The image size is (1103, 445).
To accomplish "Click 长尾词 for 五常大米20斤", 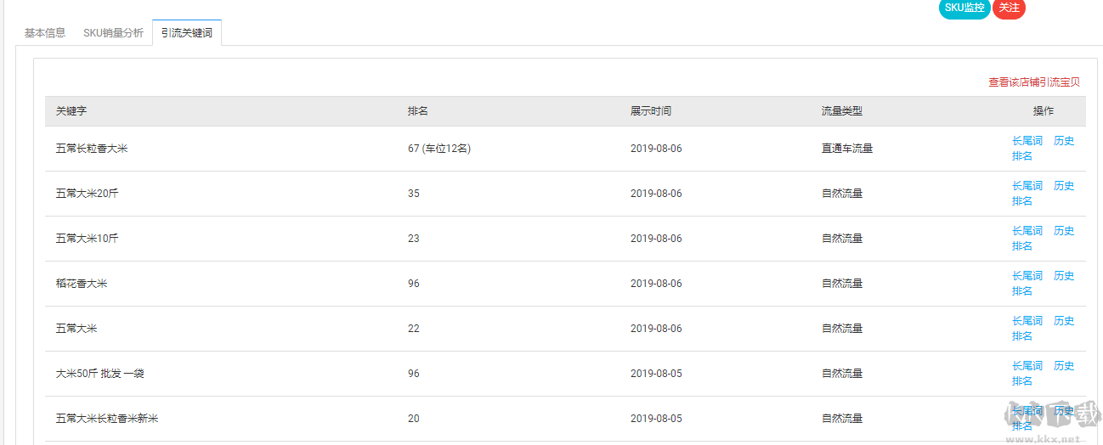I will [1027, 186].
